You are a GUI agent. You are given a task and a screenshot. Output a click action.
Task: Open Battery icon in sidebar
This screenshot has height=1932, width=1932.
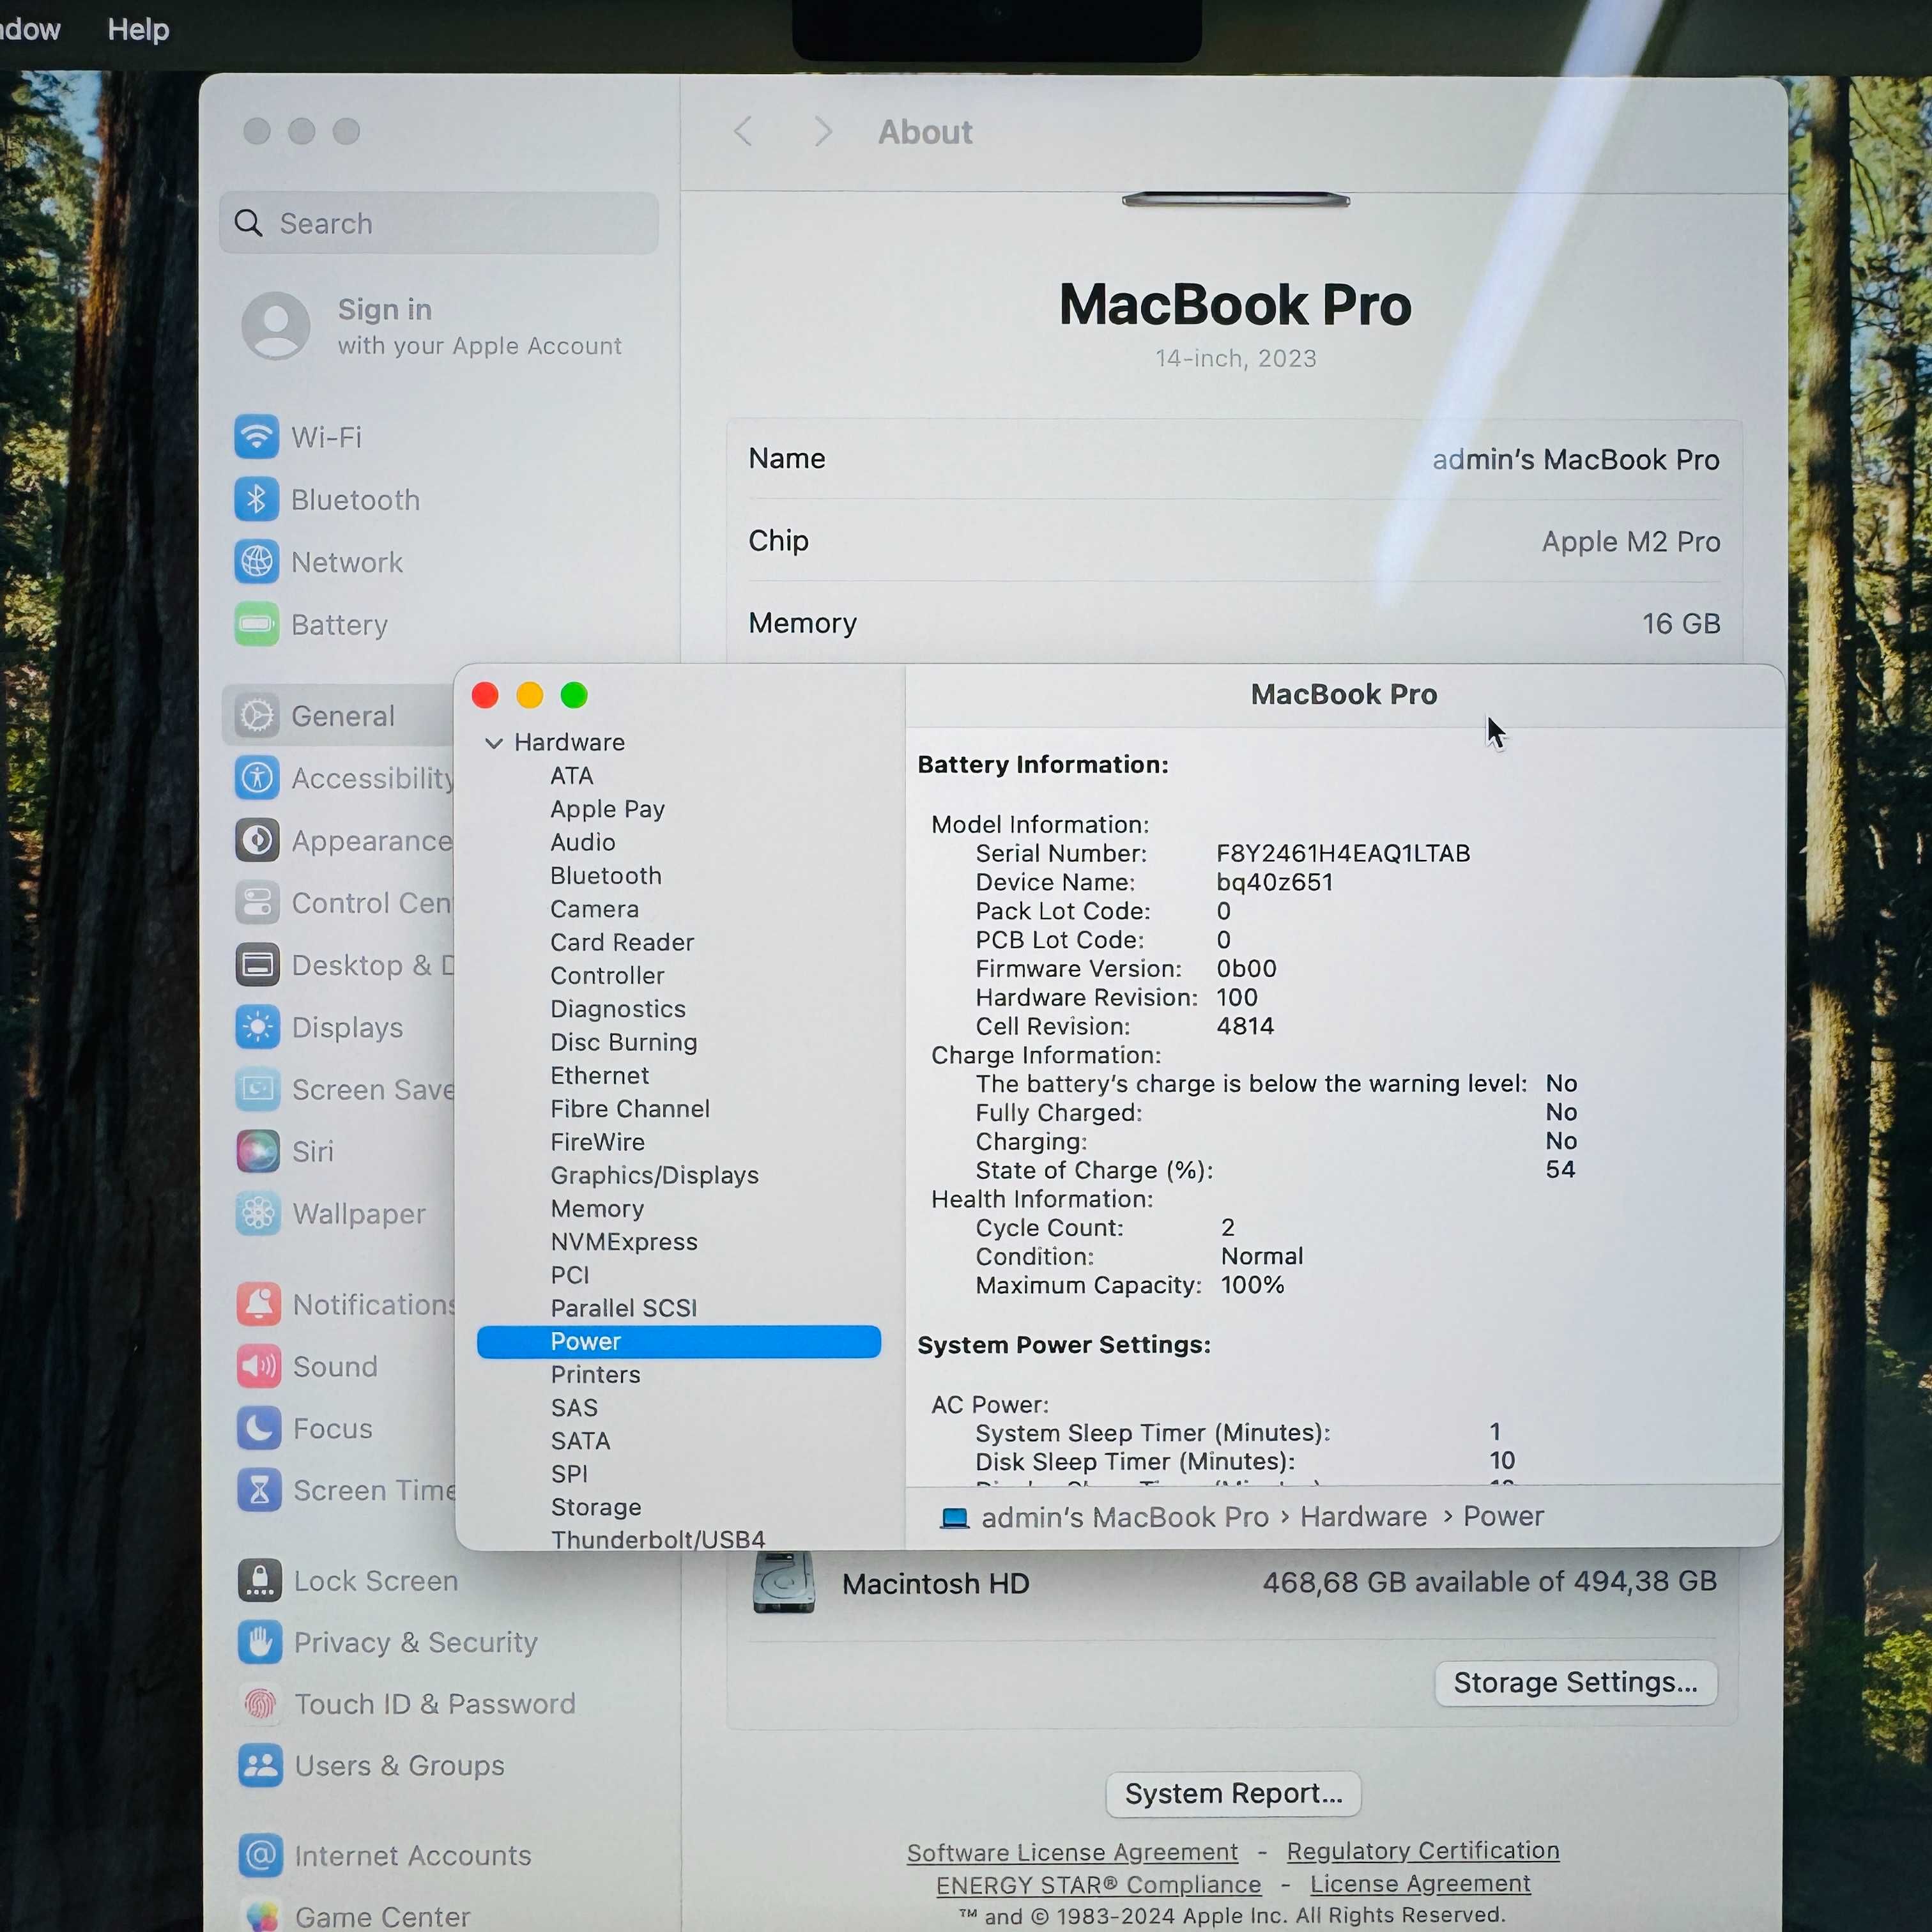(257, 624)
